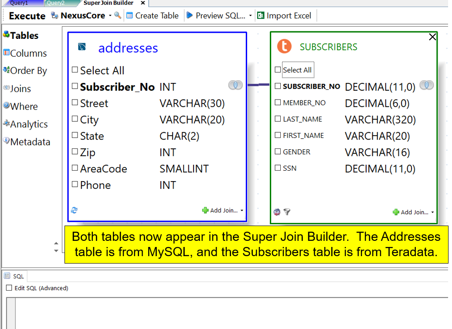452x329 pixels.
Task: Enable Edit SQL (Advanced) checkbox
Action: tap(9, 288)
